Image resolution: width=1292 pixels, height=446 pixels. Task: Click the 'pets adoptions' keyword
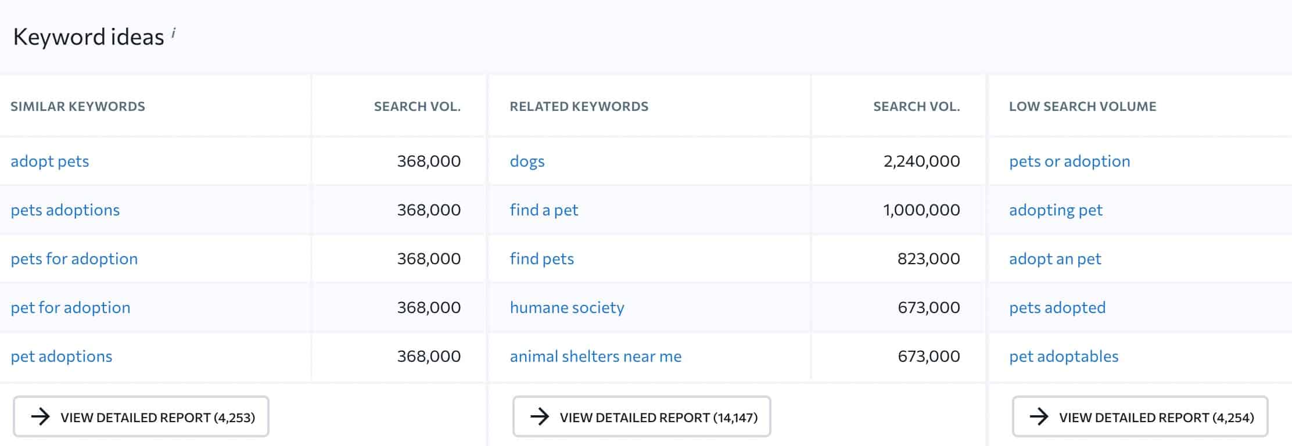[x=65, y=210]
